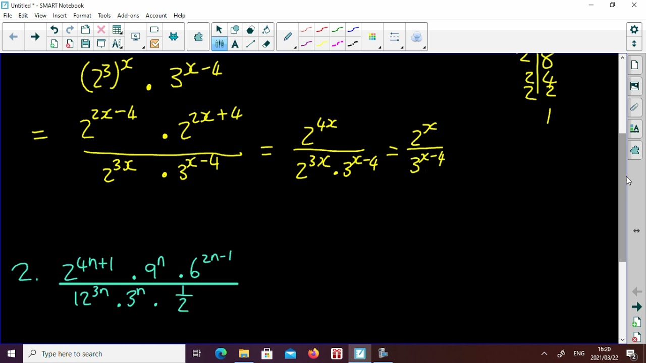This screenshot has width=646, height=363.
Task: Open the transparency dropdown
Action: (417, 37)
